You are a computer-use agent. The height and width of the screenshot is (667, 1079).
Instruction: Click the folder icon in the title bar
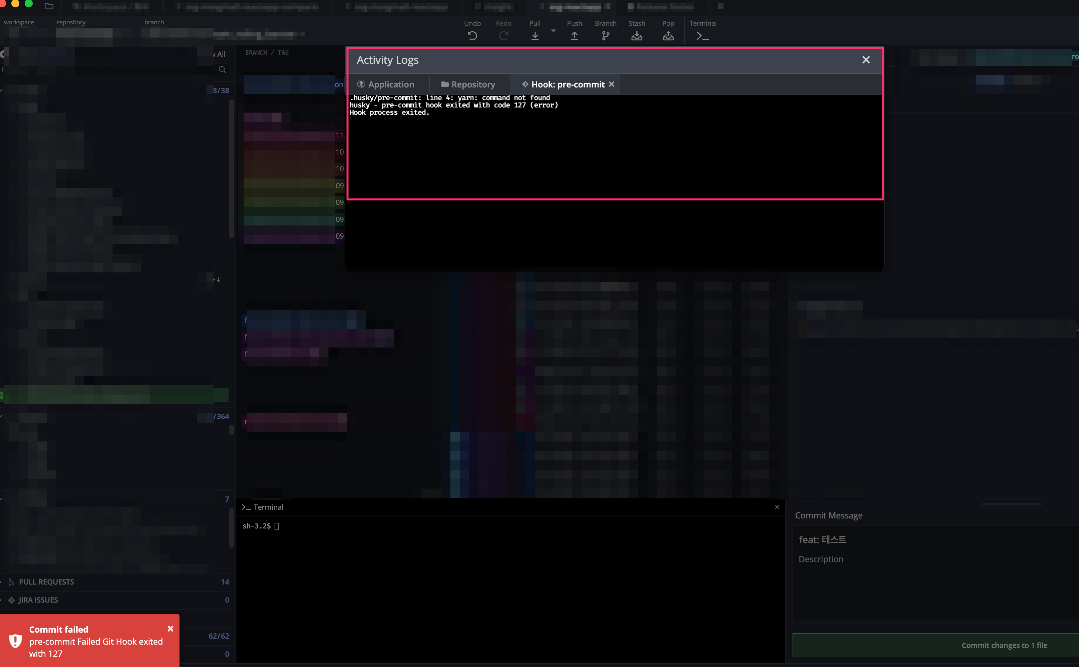tap(49, 7)
